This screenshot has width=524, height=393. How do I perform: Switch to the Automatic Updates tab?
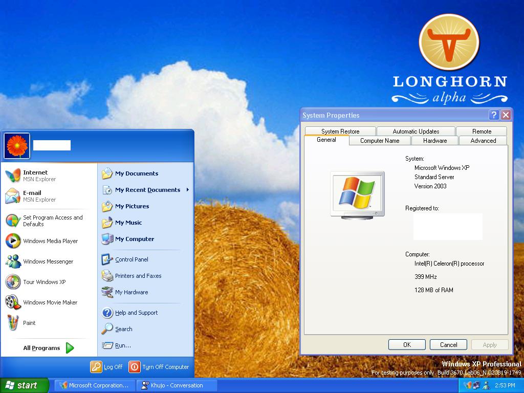pos(416,131)
